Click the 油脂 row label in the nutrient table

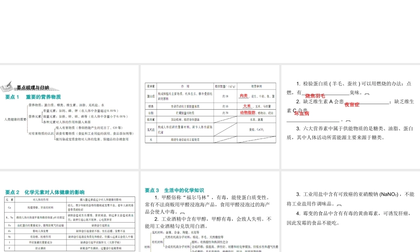click(151, 113)
